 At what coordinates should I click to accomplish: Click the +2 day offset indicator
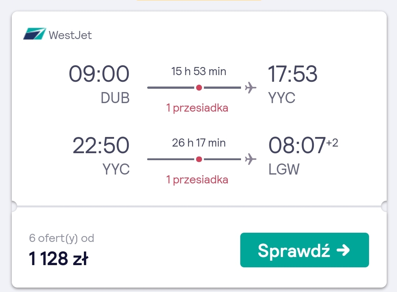pos(332,143)
